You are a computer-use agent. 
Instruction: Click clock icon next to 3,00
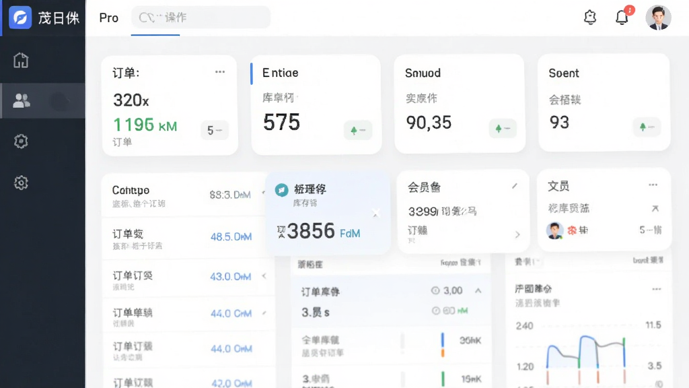click(435, 290)
